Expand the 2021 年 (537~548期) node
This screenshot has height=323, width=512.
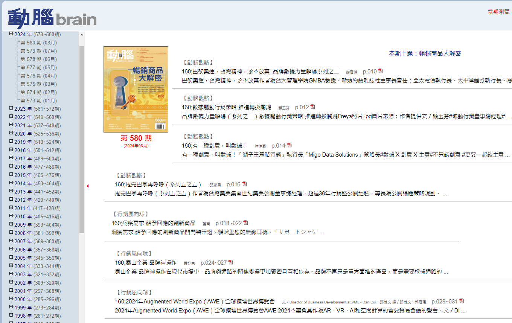point(11,125)
